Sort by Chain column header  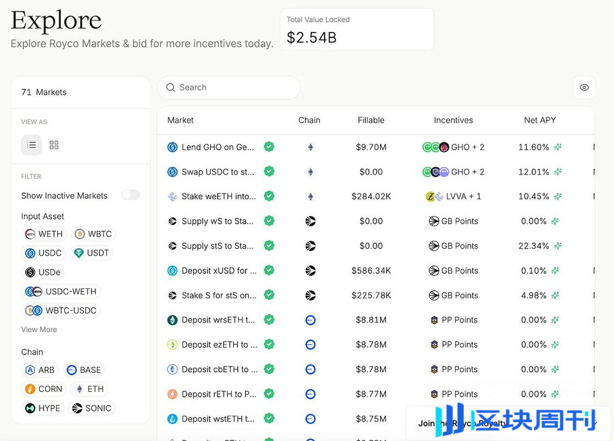pyautogui.click(x=309, y=120)
